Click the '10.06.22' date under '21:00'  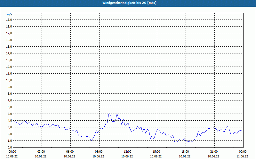(x=213, y=156)
